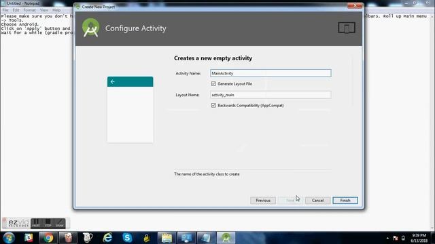435x244 pixels.
Task: Launch Internet Explorer from taskbar
Action: tap(107, 238)
